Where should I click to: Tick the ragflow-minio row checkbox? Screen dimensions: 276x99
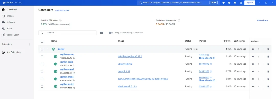42,79
